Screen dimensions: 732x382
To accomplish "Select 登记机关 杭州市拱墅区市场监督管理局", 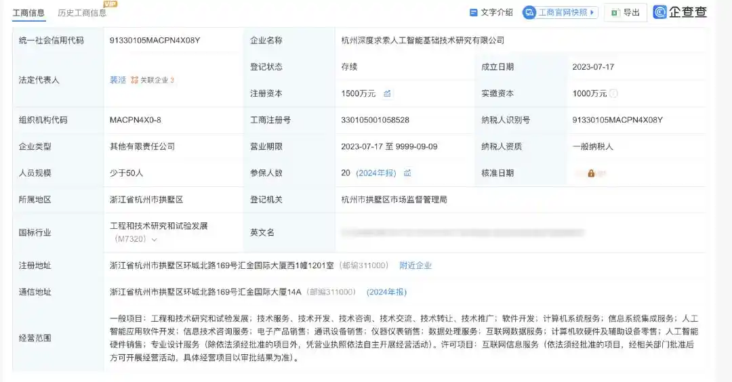I will pyautogui.click(x=394, y=200).
